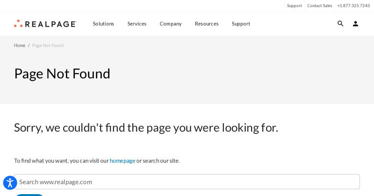This screenshot has height=196, width=374.
Task: Select the Page Not Found breadcrumb
Action: pyautogui.click(x=48, y=45)
